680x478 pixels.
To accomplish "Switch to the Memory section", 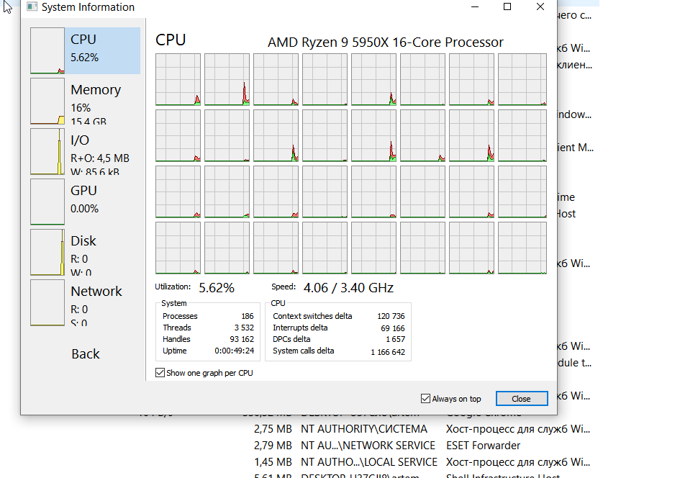I will [x=85, y=101].
